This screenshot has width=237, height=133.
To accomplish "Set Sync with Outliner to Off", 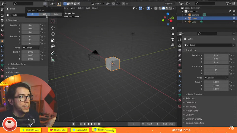I will [45, 14].
